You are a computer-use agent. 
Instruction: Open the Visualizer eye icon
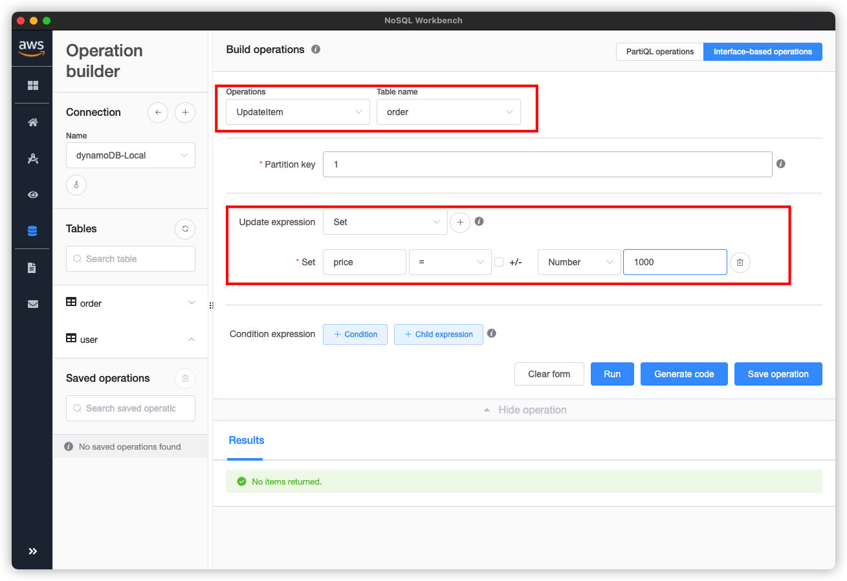click(32, 195)
